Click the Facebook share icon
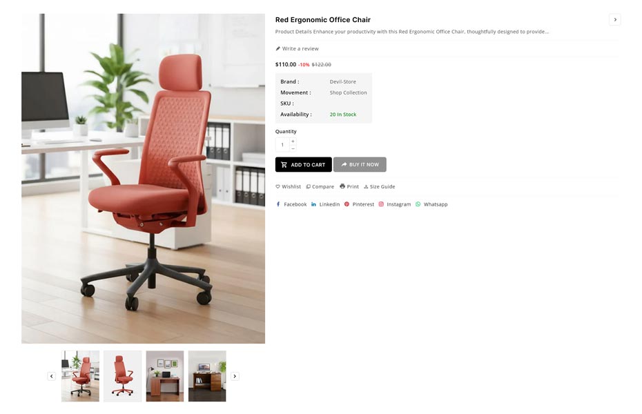Image resolution: width=642 pixels, height=414 pixels. 278,204
